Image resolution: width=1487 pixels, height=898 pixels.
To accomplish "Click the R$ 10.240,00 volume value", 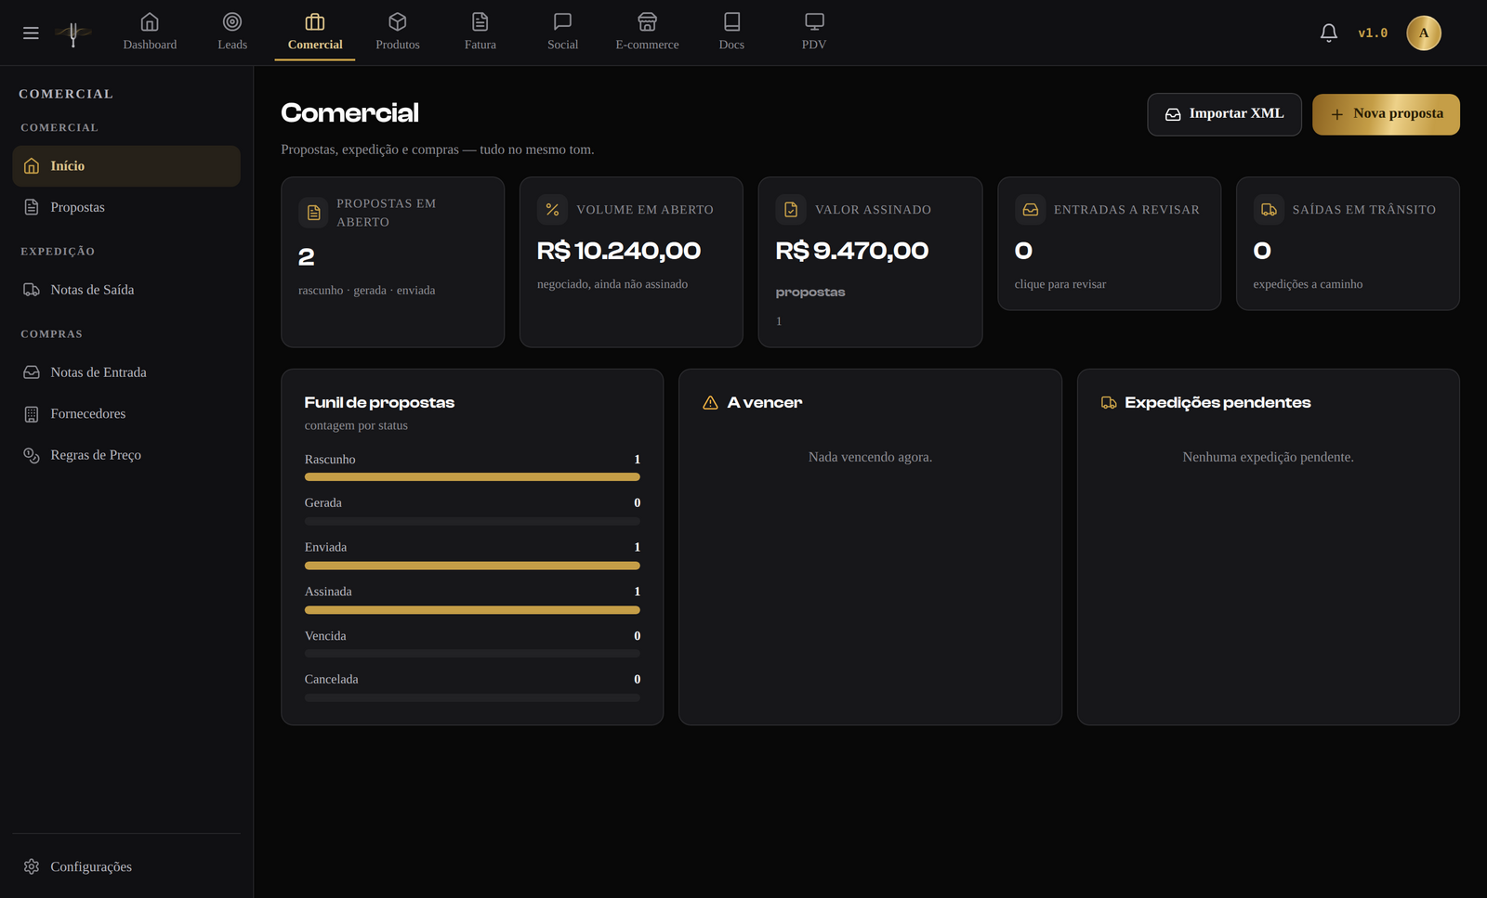I will coord(619,251).
